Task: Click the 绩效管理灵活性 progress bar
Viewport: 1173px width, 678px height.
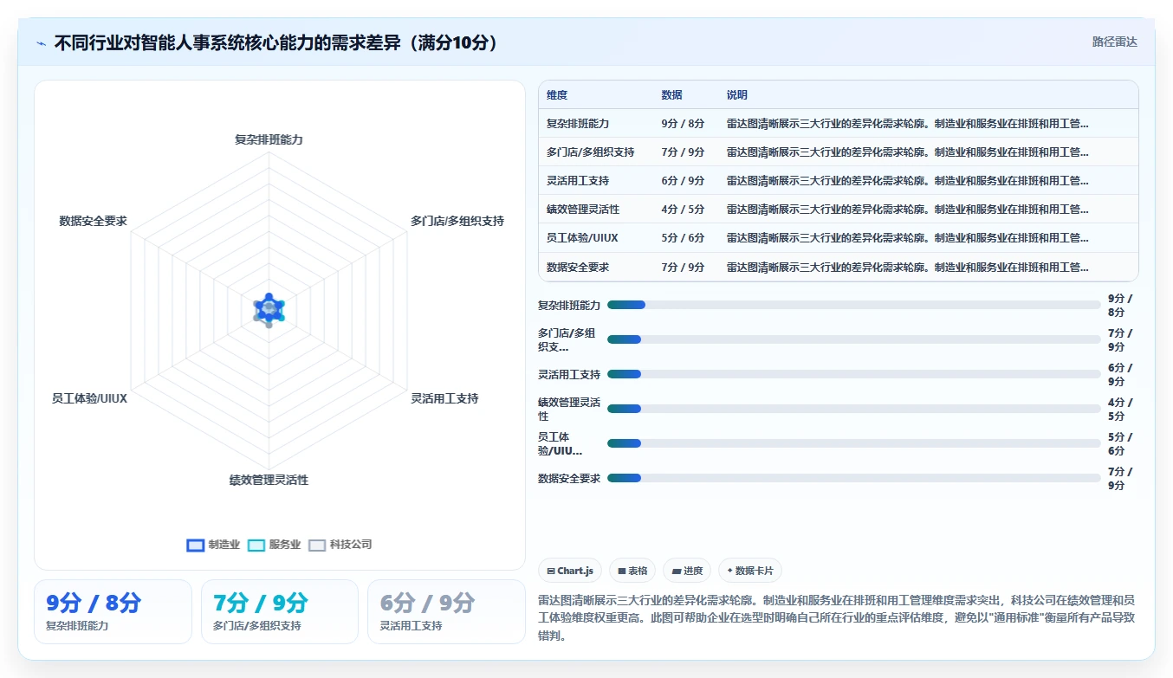Action: pos(853,409)
